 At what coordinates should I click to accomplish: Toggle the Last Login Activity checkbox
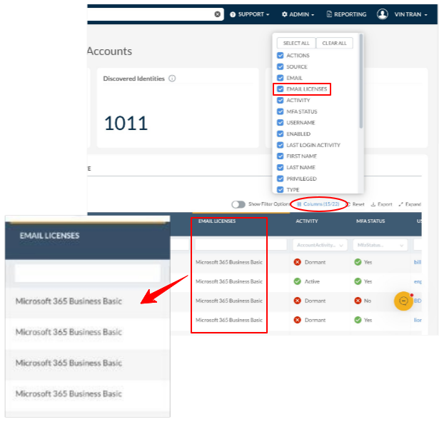point(281,145)
